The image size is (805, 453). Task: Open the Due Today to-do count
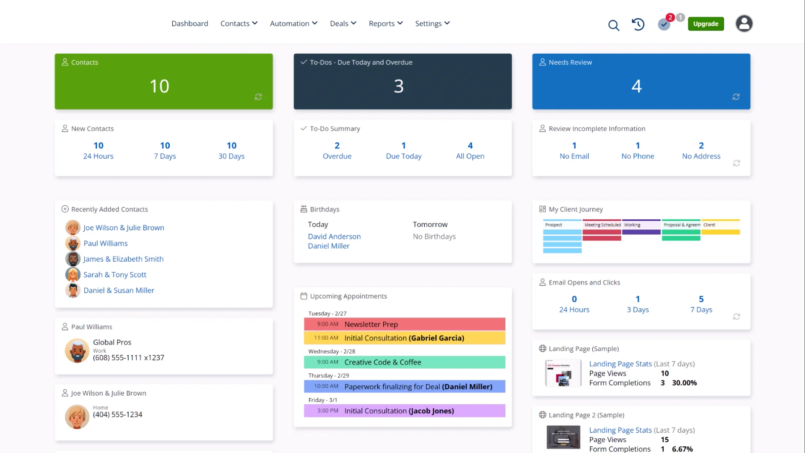[404, 151]
